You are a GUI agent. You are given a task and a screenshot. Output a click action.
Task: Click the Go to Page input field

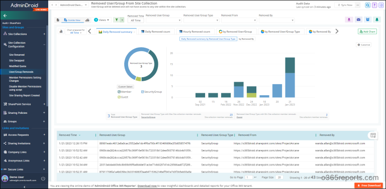click(x=249, y=177)
